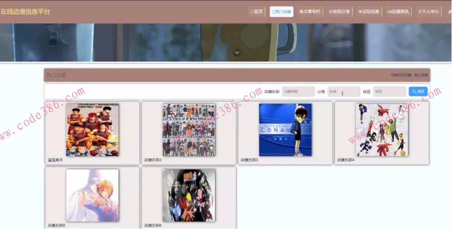Click the 动漫名称 search input field
The height and width of the screenshot is (229, 452).
[298, 92]
